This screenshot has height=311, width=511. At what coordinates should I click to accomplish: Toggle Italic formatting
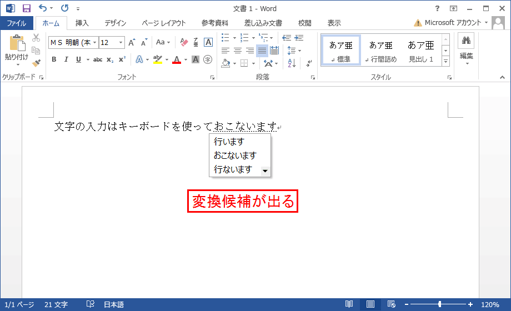click(66, 59)
